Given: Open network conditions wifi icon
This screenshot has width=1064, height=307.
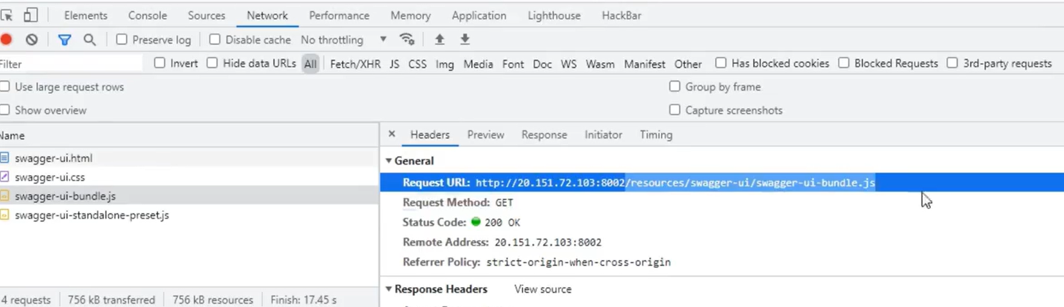Looking at the screenshot, I should tap(407, 40).
